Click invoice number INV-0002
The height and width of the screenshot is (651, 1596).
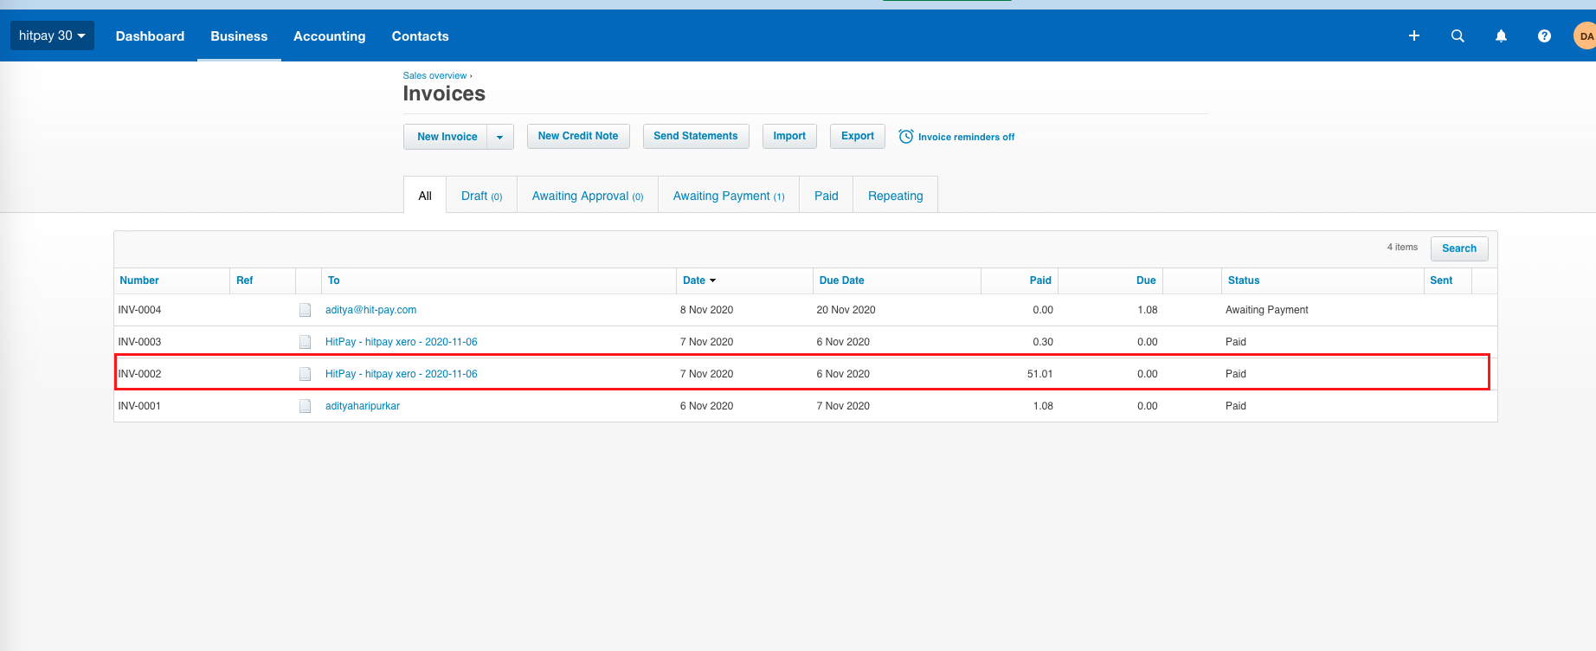click(x=139, y=374)
